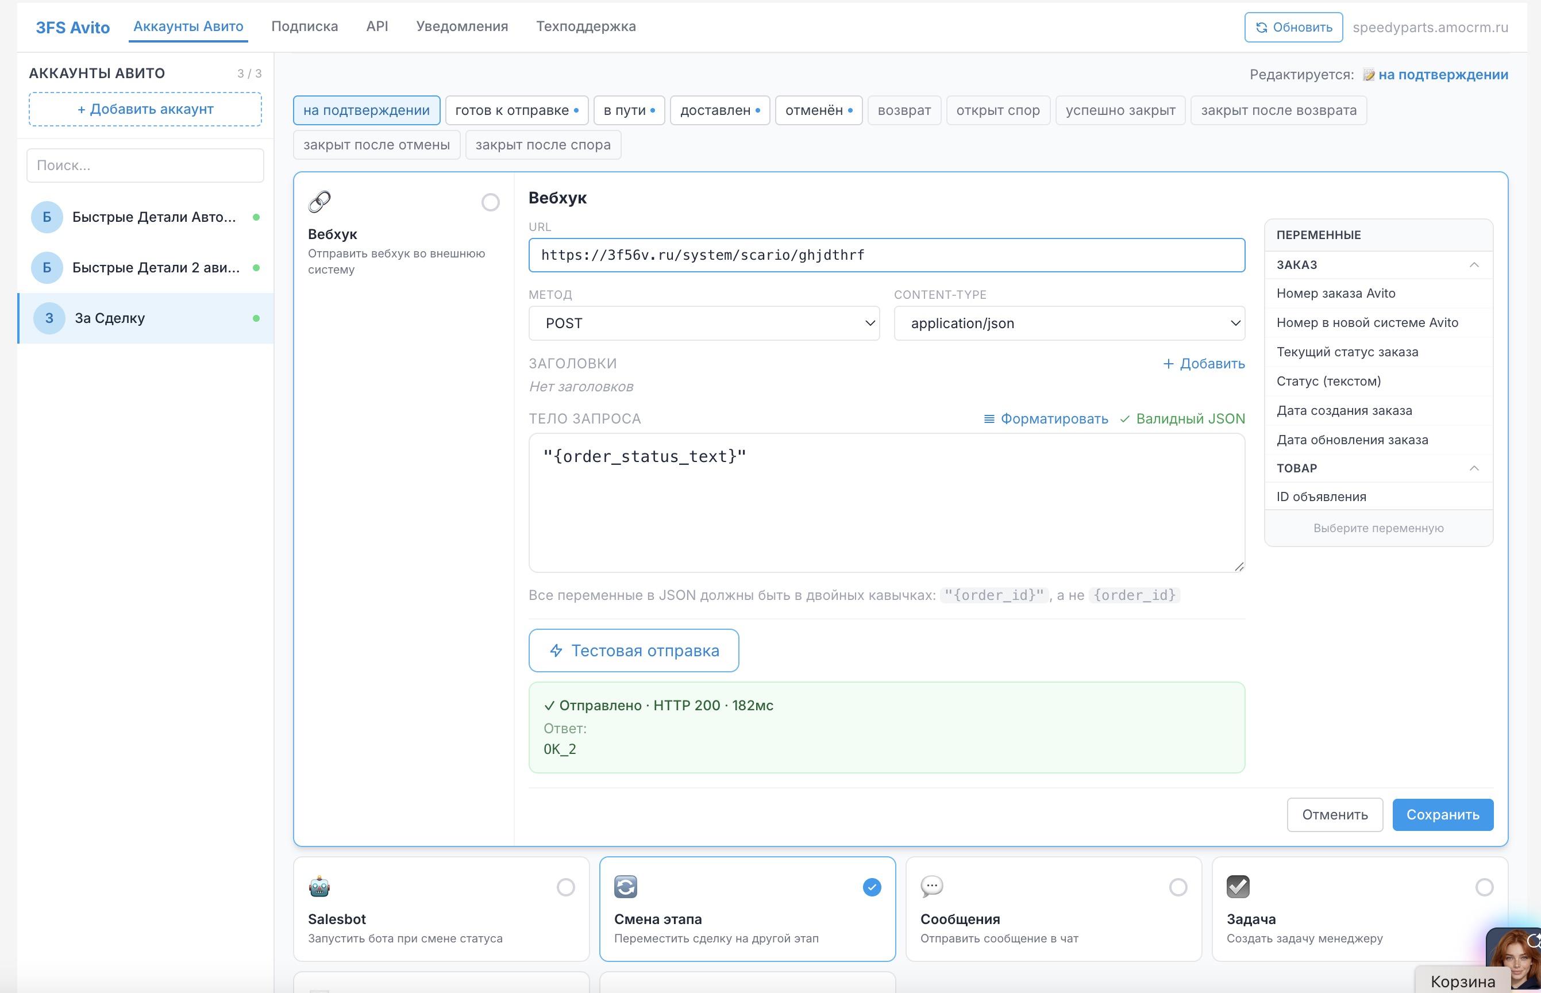Viewport: 1541px width, 993px height.
Task: Select the отменён status tab
Action: 818,110
